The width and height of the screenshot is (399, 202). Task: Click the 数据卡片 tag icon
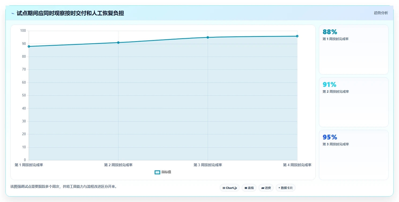point(279,188)
